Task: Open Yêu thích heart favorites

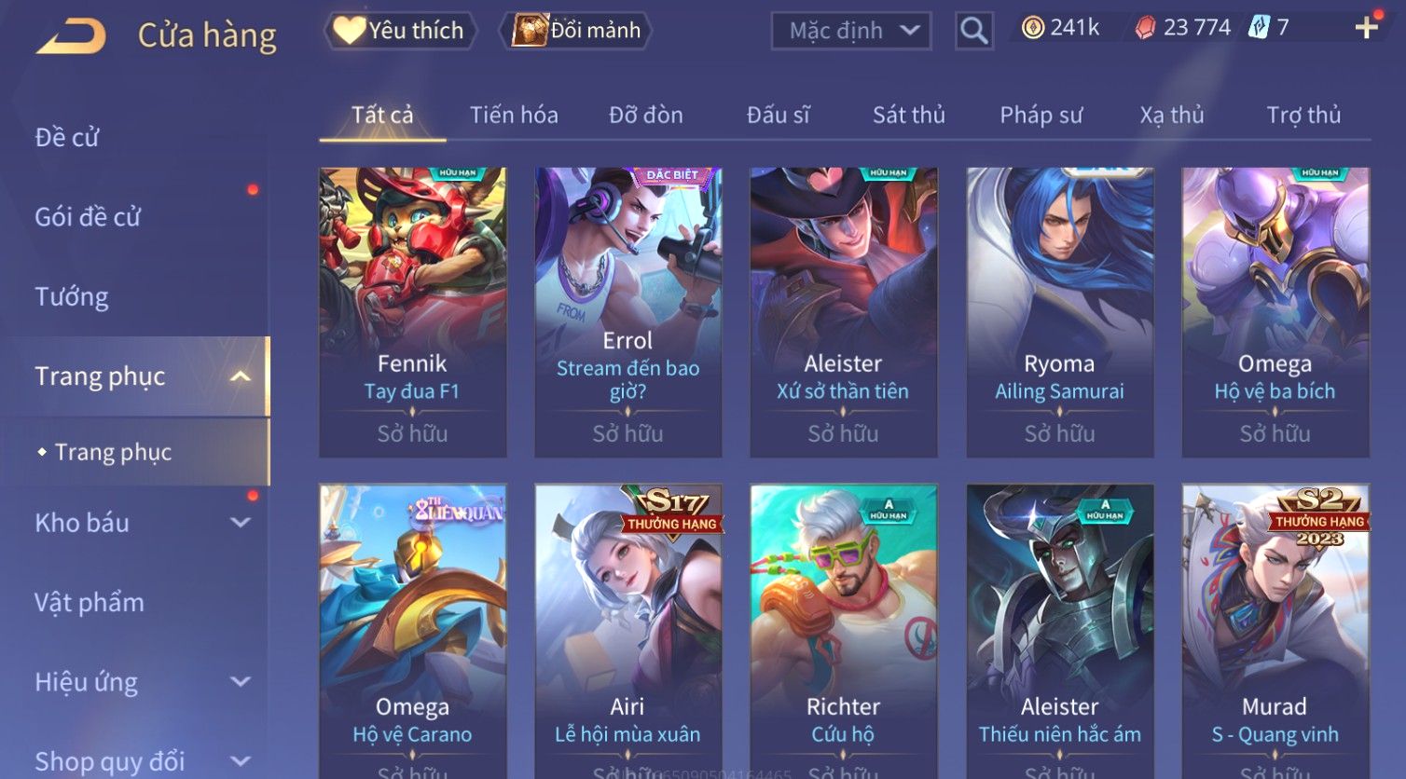Action: (400, 31)
